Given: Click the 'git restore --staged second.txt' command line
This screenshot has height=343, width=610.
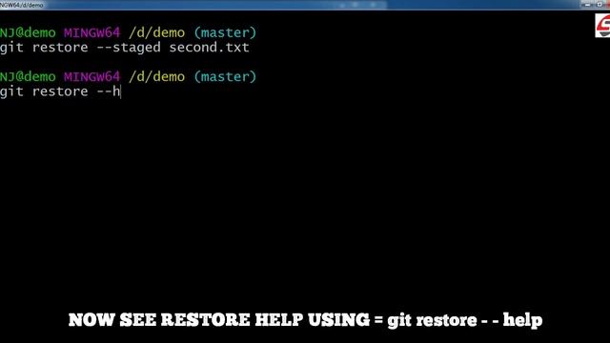Looking at the screenshot, I should [x=125, y=48].
